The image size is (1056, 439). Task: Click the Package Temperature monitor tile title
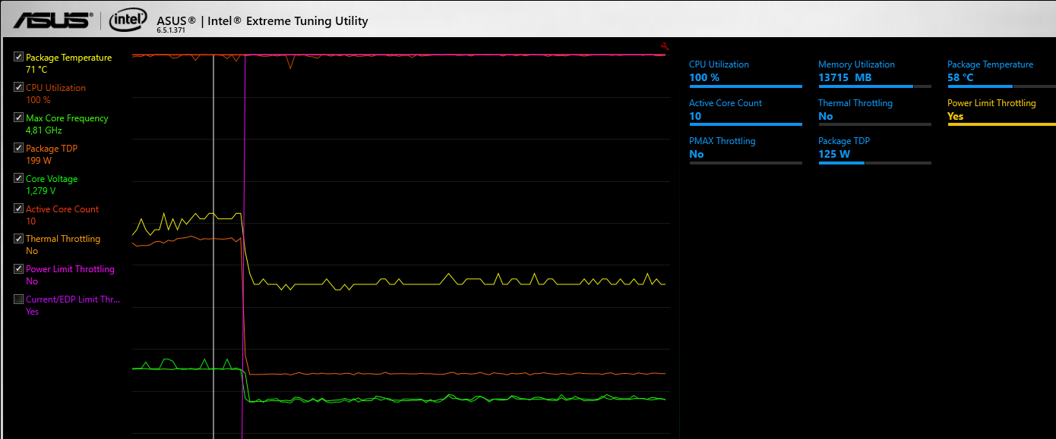pyautogui.click(x=990, y=64)
